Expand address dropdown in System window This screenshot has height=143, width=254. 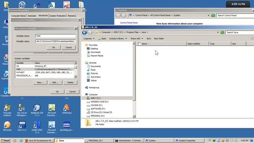[x=208, y=15]
